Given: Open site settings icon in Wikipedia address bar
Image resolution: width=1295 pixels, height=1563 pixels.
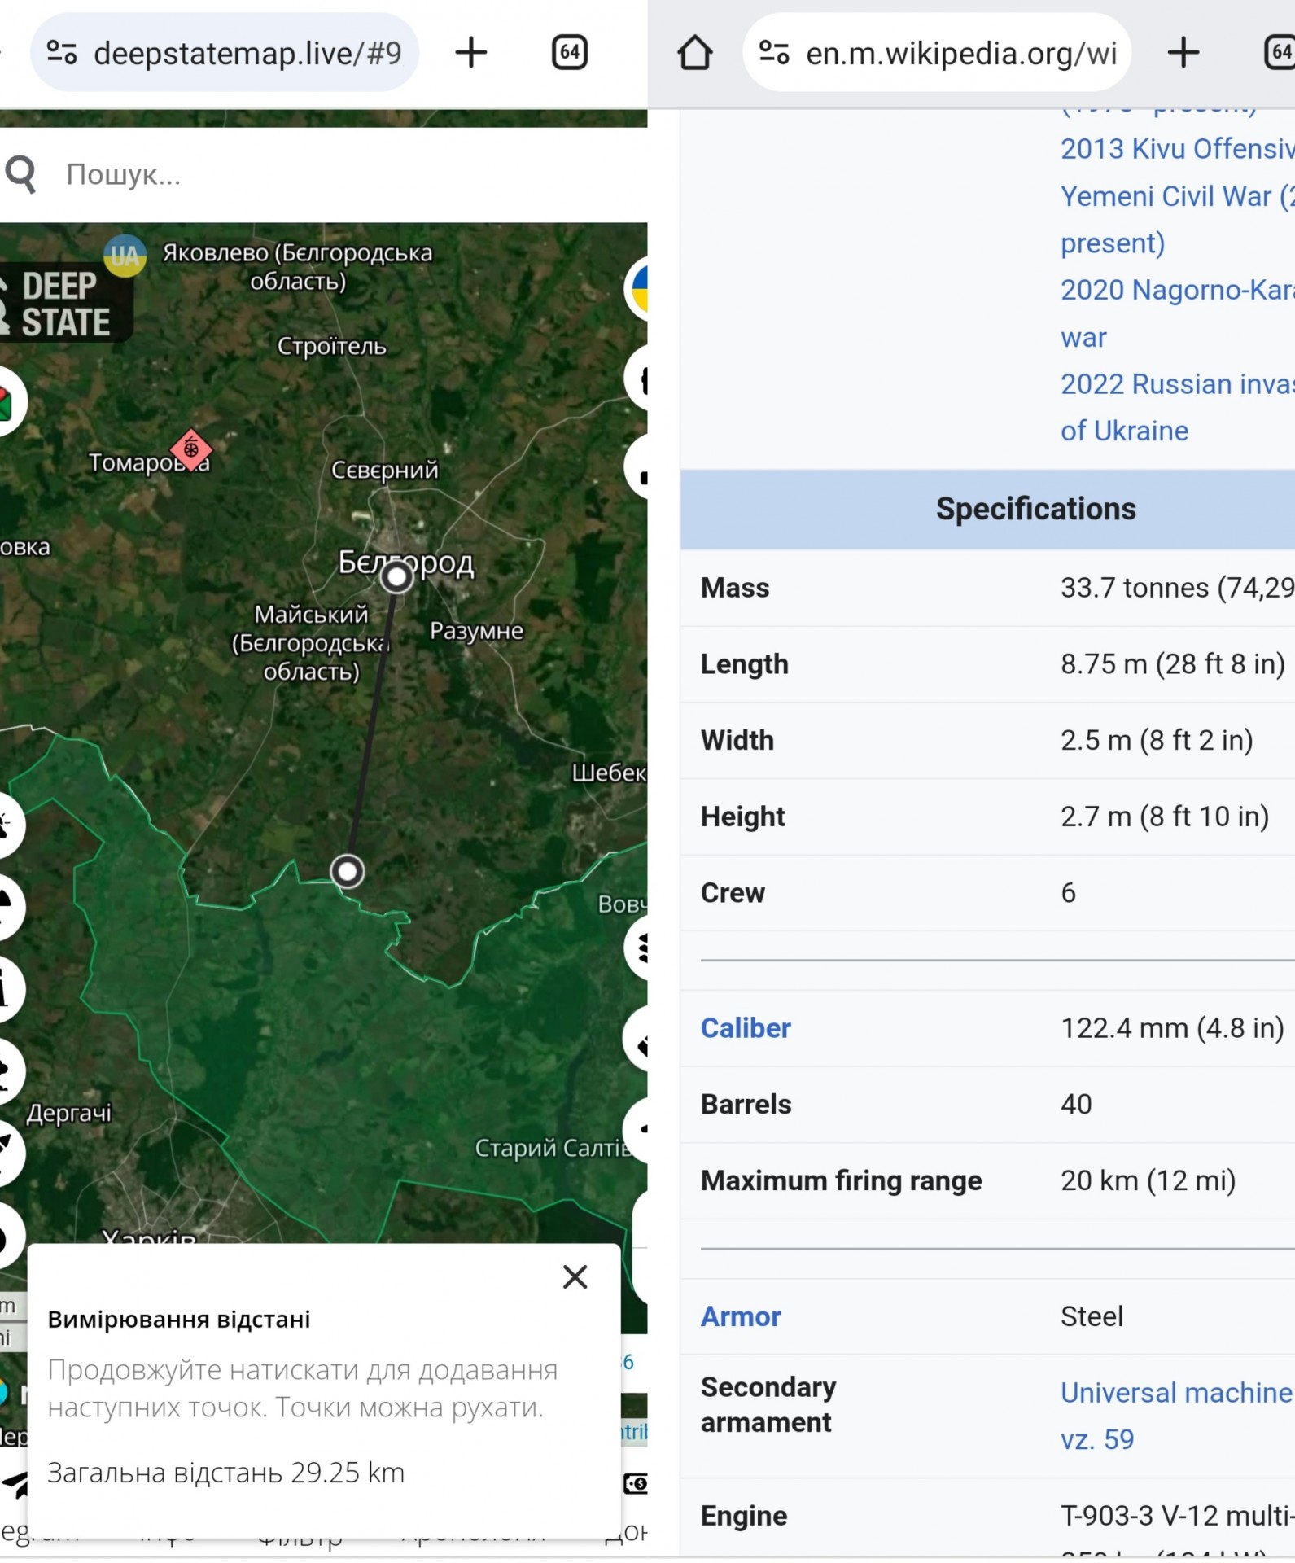Looking at the screenshot, I should [x=774, y=53].
